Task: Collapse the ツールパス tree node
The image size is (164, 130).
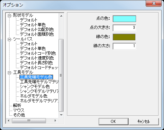Action: coord(10,39)
